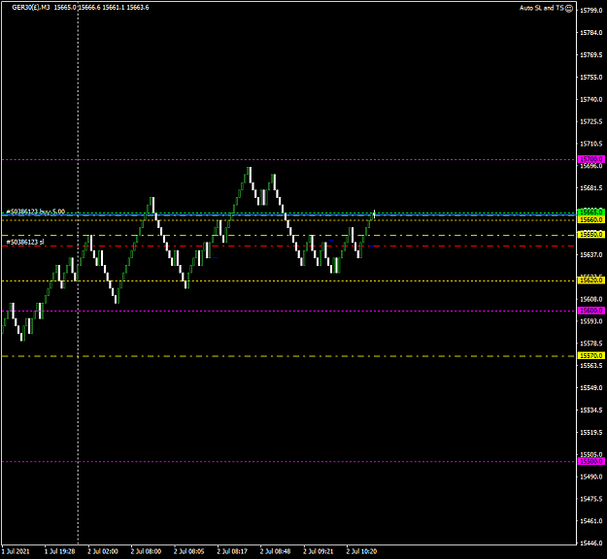Click the 15534.5 value on price scale

tap(590, 411)
